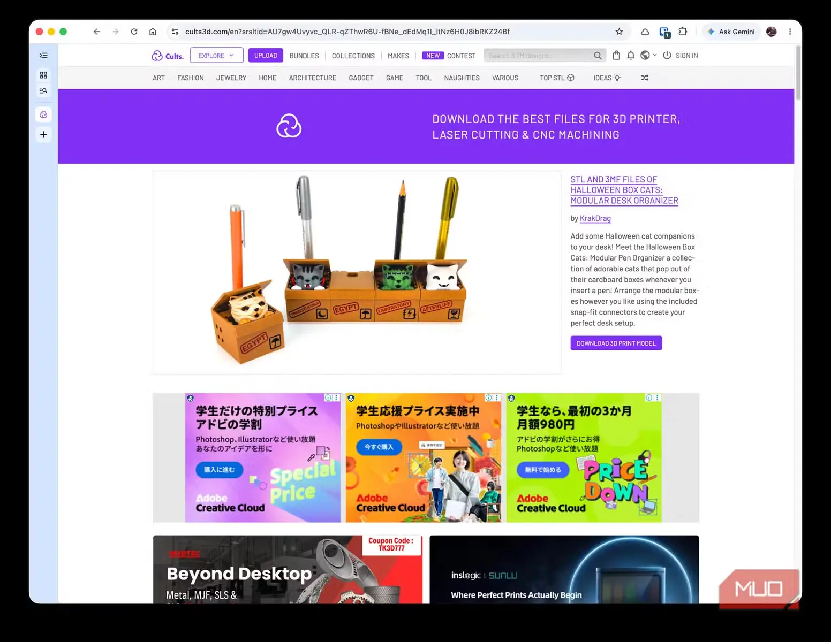Viewport: 831px width, 642px height.
Task: Browse the Game category
Action: point(395,78)
